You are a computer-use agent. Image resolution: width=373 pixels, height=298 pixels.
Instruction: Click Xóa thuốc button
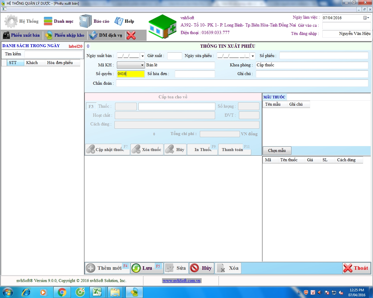(147, 150)
